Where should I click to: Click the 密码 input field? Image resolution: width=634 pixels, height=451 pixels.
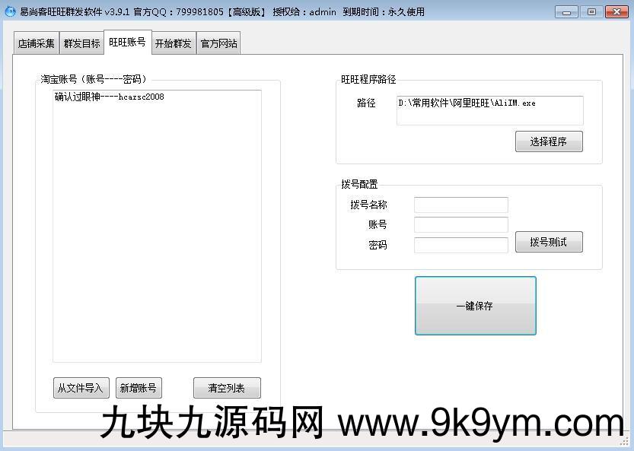tap(460, 245)
